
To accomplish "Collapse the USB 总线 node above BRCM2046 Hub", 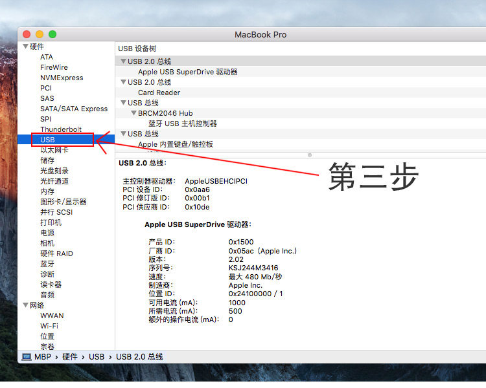I will tap(123, 103).
